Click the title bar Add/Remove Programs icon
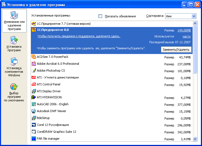This screenshot has height=146, width=202. (4, 4)
